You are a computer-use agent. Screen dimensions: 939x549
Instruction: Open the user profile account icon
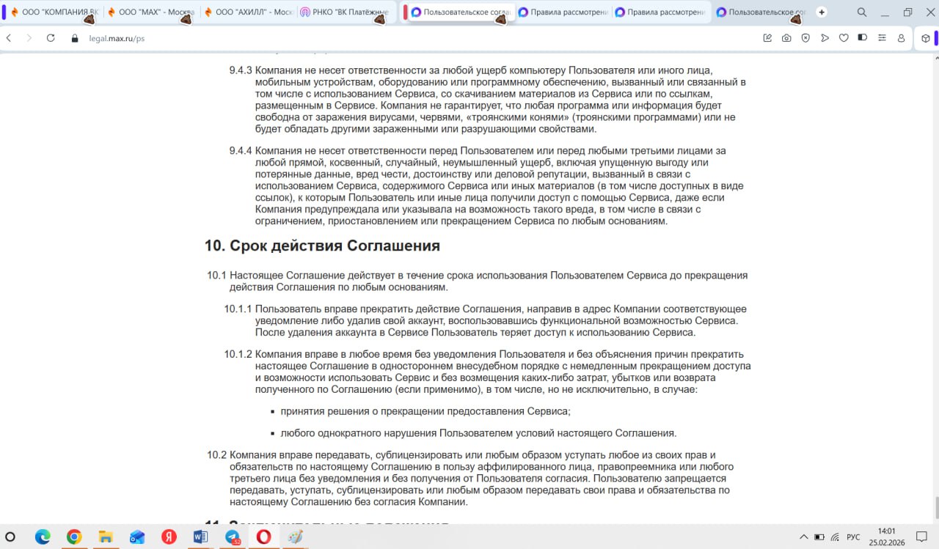click(x=901, y=38)
